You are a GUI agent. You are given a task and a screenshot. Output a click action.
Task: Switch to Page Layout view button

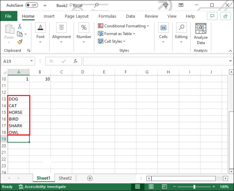pyautogui.click(x=151, y=186)
